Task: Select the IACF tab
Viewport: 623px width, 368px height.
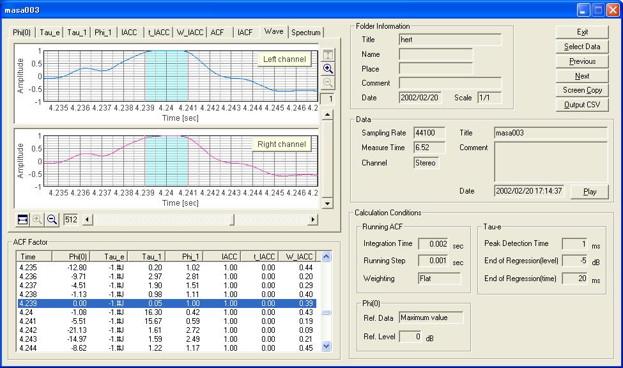Action: pos(245,33)
